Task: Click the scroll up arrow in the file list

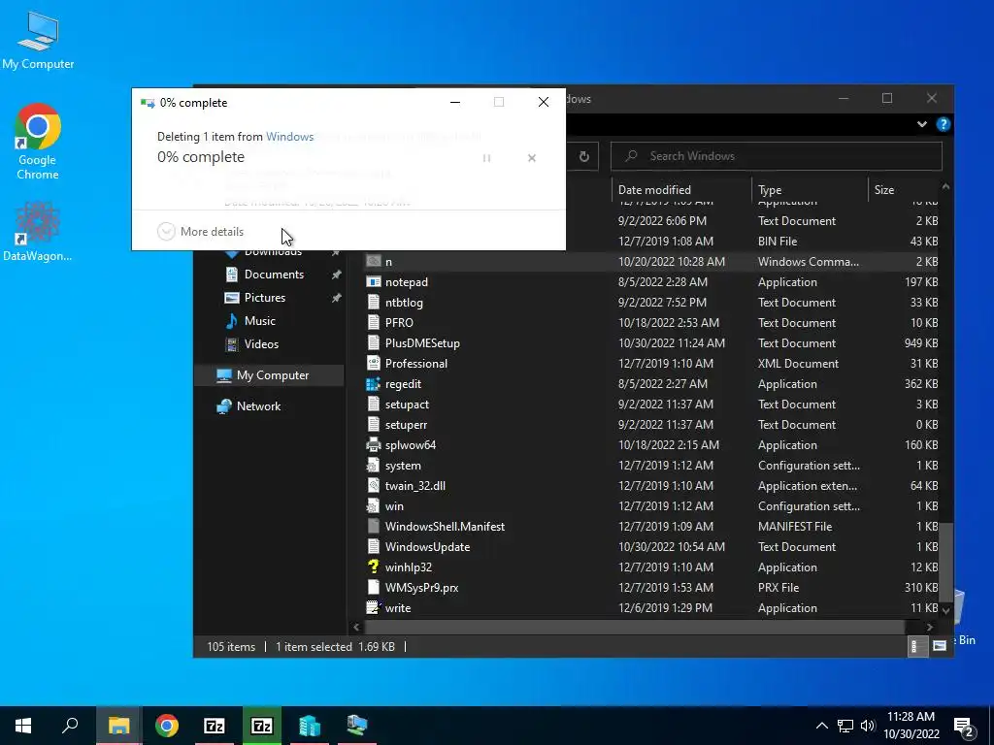Action: pos(945,187)
